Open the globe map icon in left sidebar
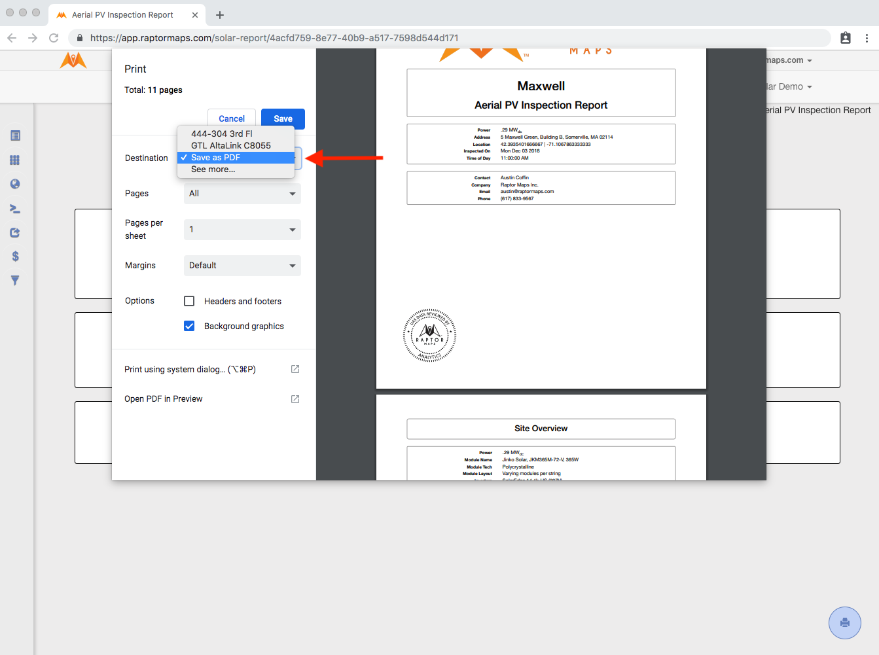Screen dimensions: 879x655 pos(15,185)
